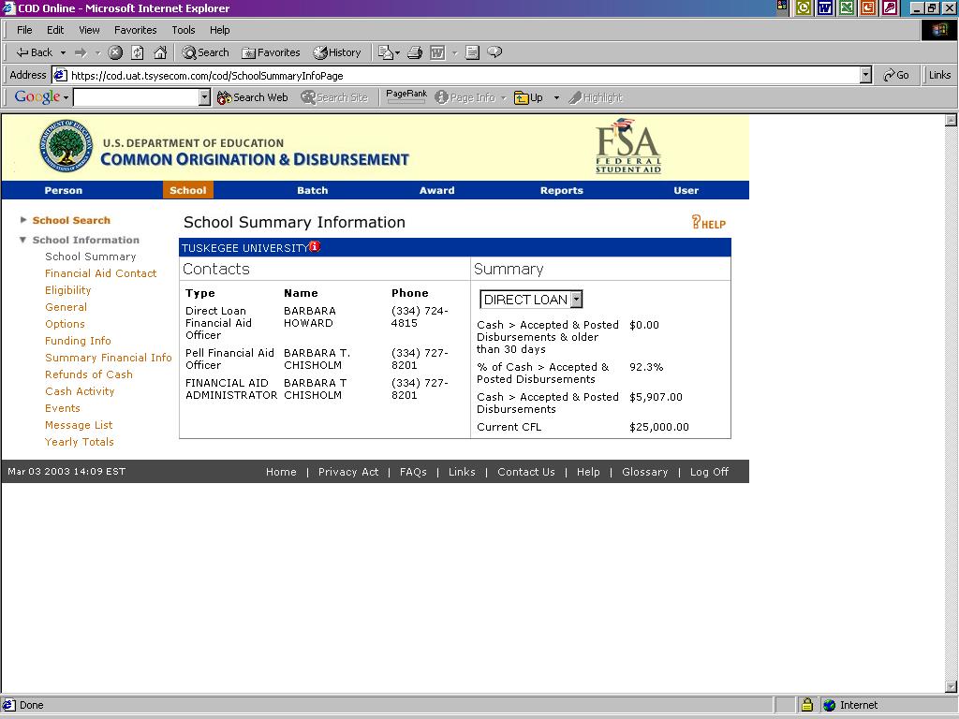Image resolution: width=959 pixels, height=719 pixels.
Task: Open the Favorites menu in menu bar
Action: (135, 30)
